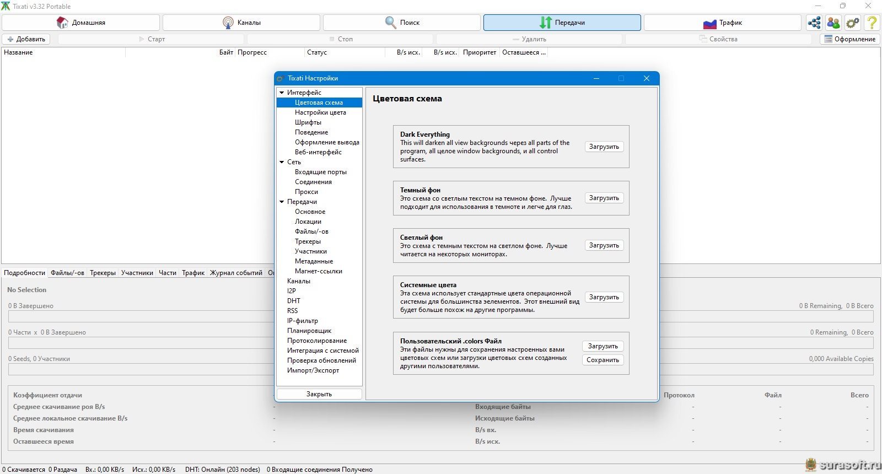Click the Старт toolbar button

pyautogui.click(x=152, y=39)
